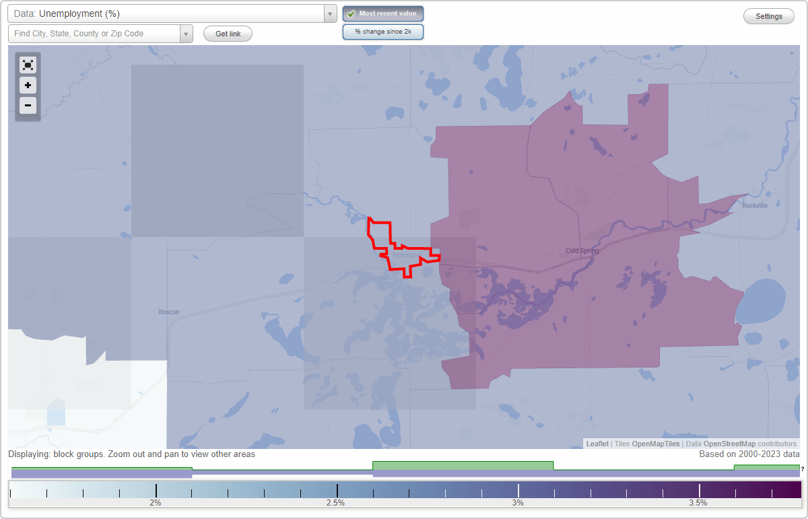Expand the Find City search dropdown
The image size is (808, 519).
tap(187, 33)
